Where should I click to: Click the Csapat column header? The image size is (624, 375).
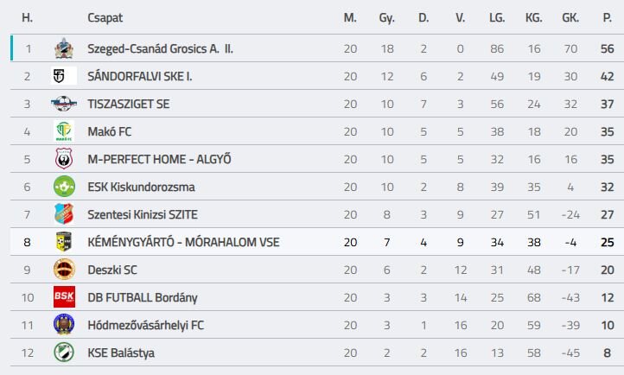pos(105,18)
